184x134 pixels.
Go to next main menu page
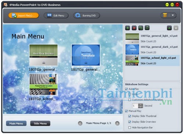(x=117, y=123)
